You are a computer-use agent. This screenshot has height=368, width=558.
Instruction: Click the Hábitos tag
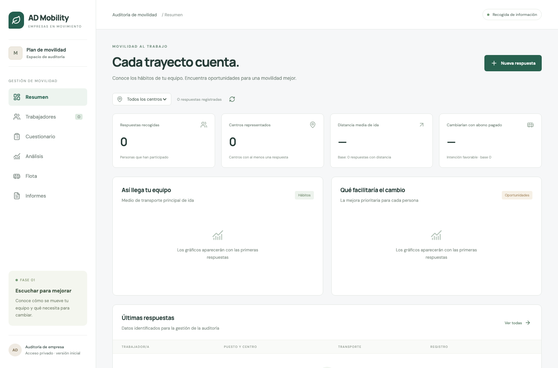(x=304, y=195)
